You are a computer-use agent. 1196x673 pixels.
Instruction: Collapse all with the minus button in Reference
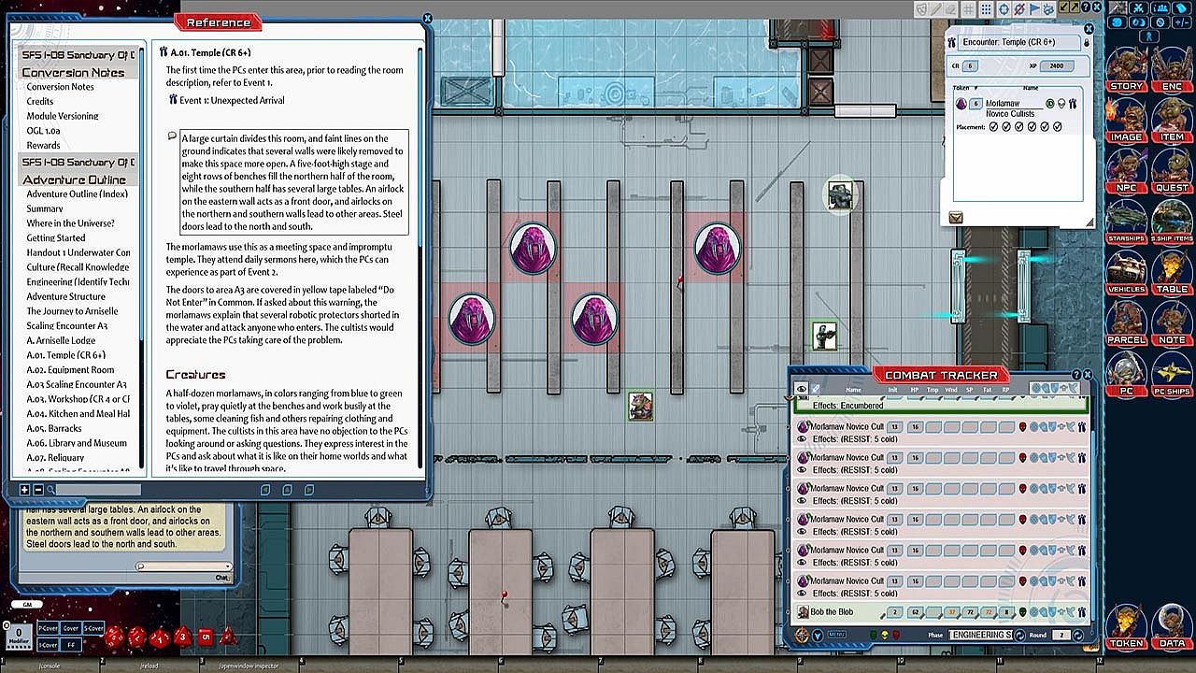point(38,490)
